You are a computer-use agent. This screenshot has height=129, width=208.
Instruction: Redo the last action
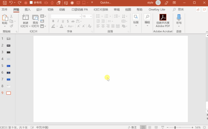[x=20, y=3]
